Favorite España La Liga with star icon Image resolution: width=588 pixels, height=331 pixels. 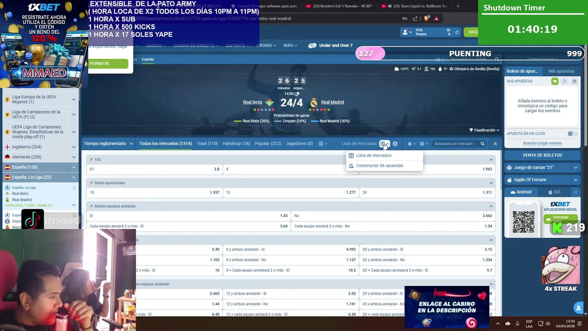74,188
